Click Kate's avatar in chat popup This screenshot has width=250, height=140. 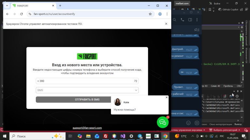(x=118, y=102)
